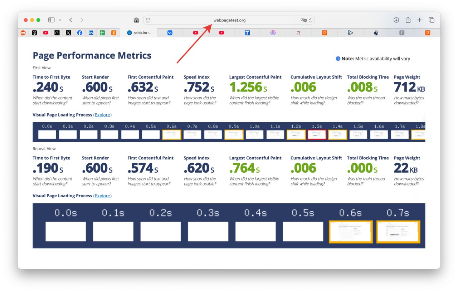The height and width of the screenshot is (292, 458).
Task: Click the reload page icon
Action: click(311, 20)
